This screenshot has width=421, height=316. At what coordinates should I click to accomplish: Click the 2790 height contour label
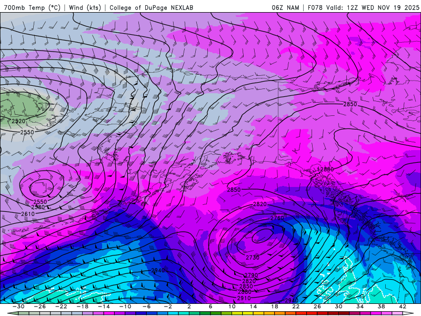point(251,275)
